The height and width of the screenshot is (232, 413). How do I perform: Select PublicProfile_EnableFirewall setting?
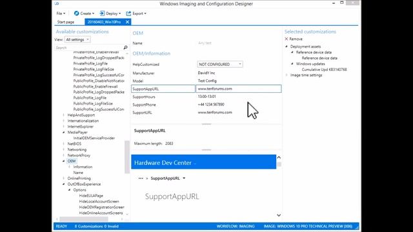96,86
